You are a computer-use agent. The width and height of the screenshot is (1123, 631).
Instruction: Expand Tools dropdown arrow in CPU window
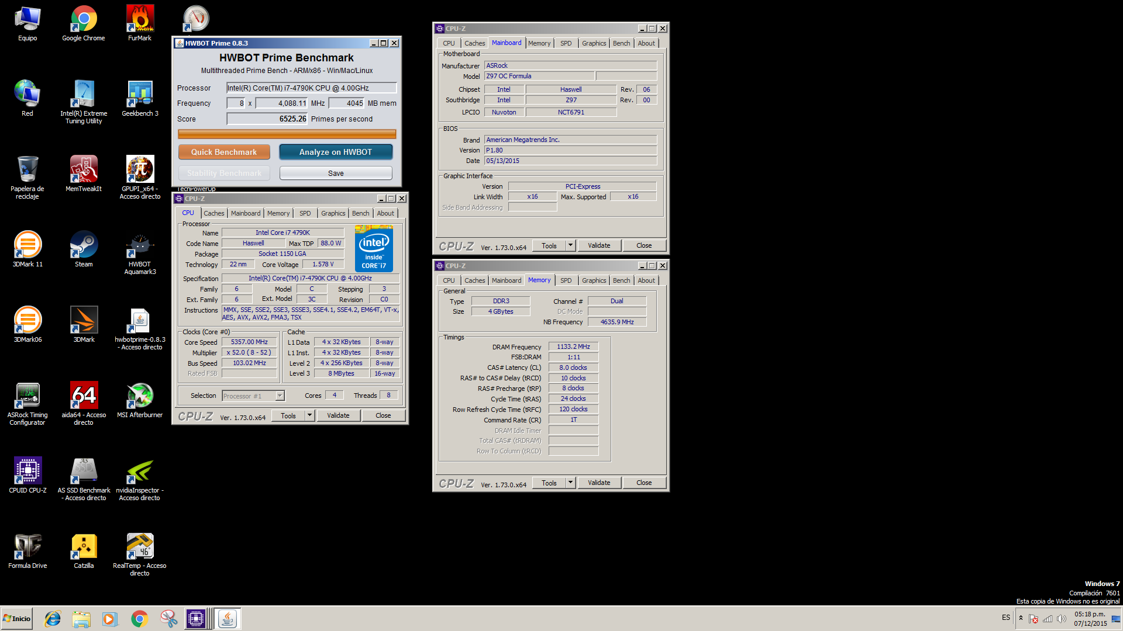click(309, 415)
